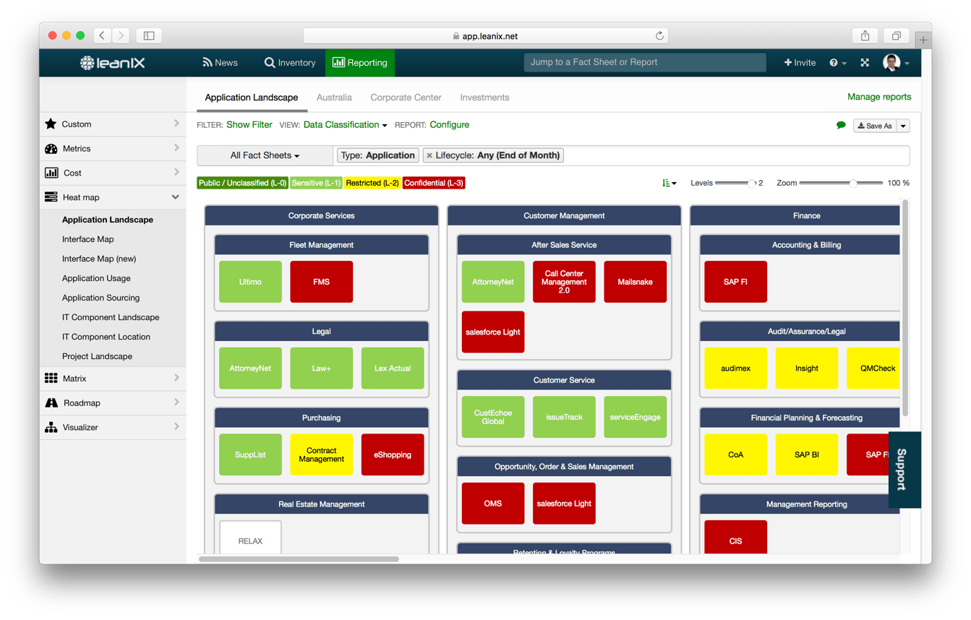The width and height of the screenshot is (971, 620).
Task: Reload the page with refresh icon
Action: [659, 35]
